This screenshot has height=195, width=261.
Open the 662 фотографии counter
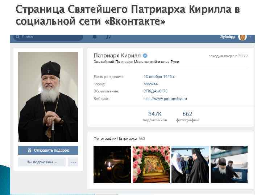(187, 117)
